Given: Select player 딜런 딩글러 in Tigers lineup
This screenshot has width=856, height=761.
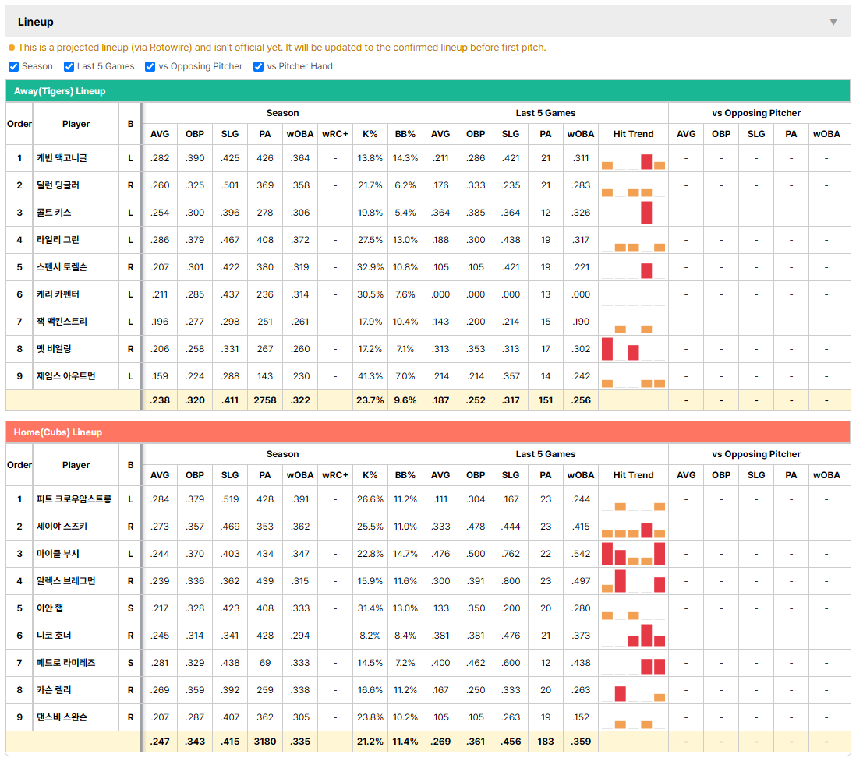Looking at the screenshot, I should [x=58, y=185].
